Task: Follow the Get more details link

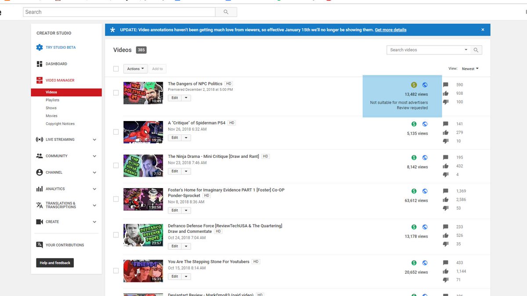Action: pyautogui.click(x=390, y=30)
